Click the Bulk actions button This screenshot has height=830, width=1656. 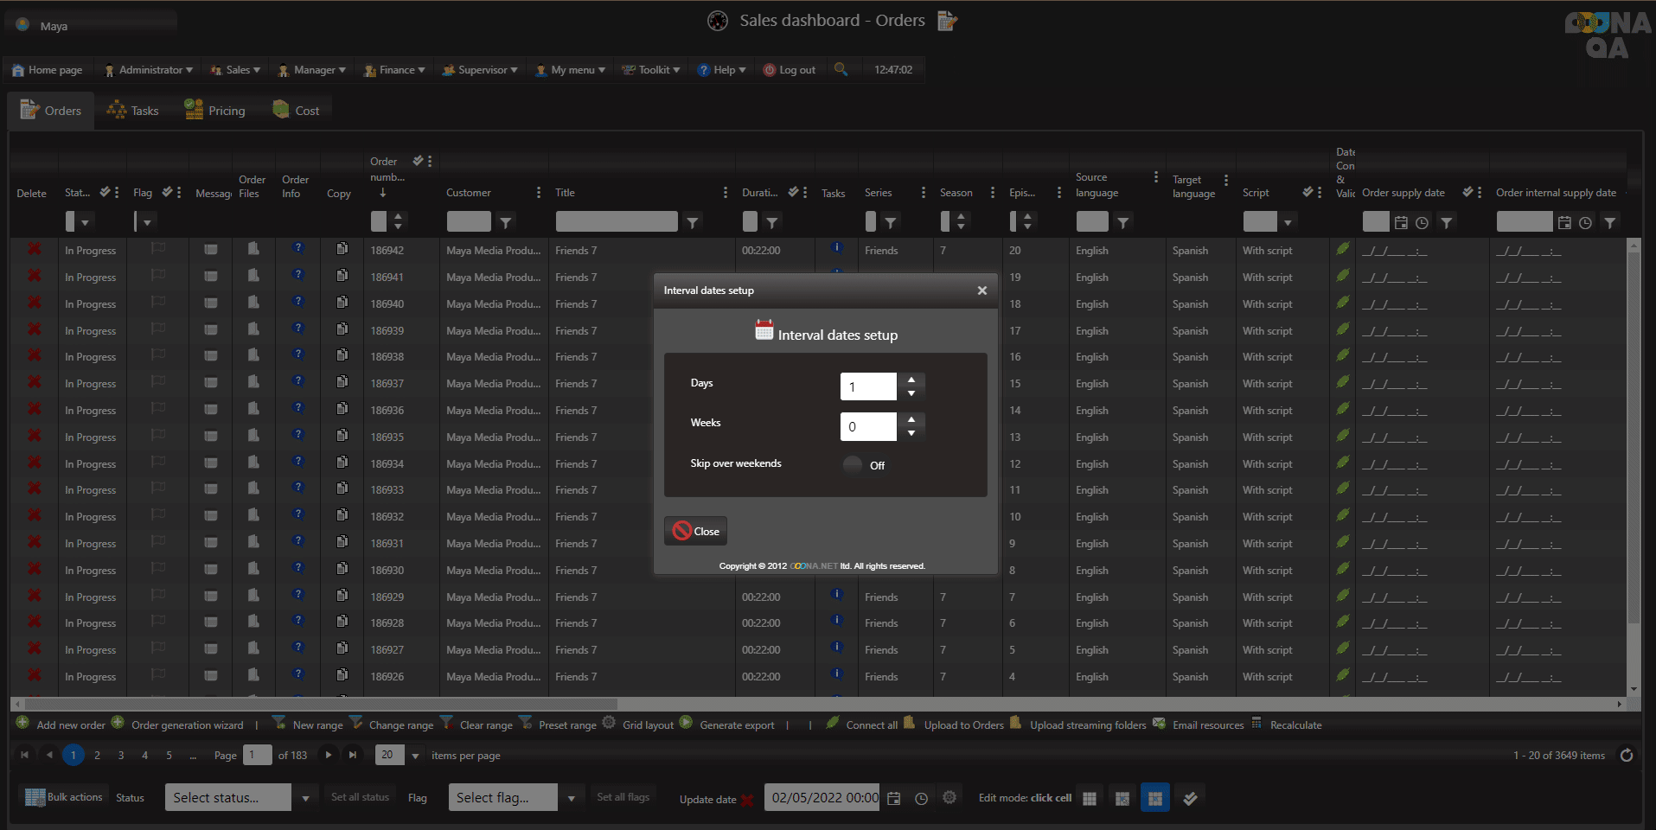click(64, 797)
